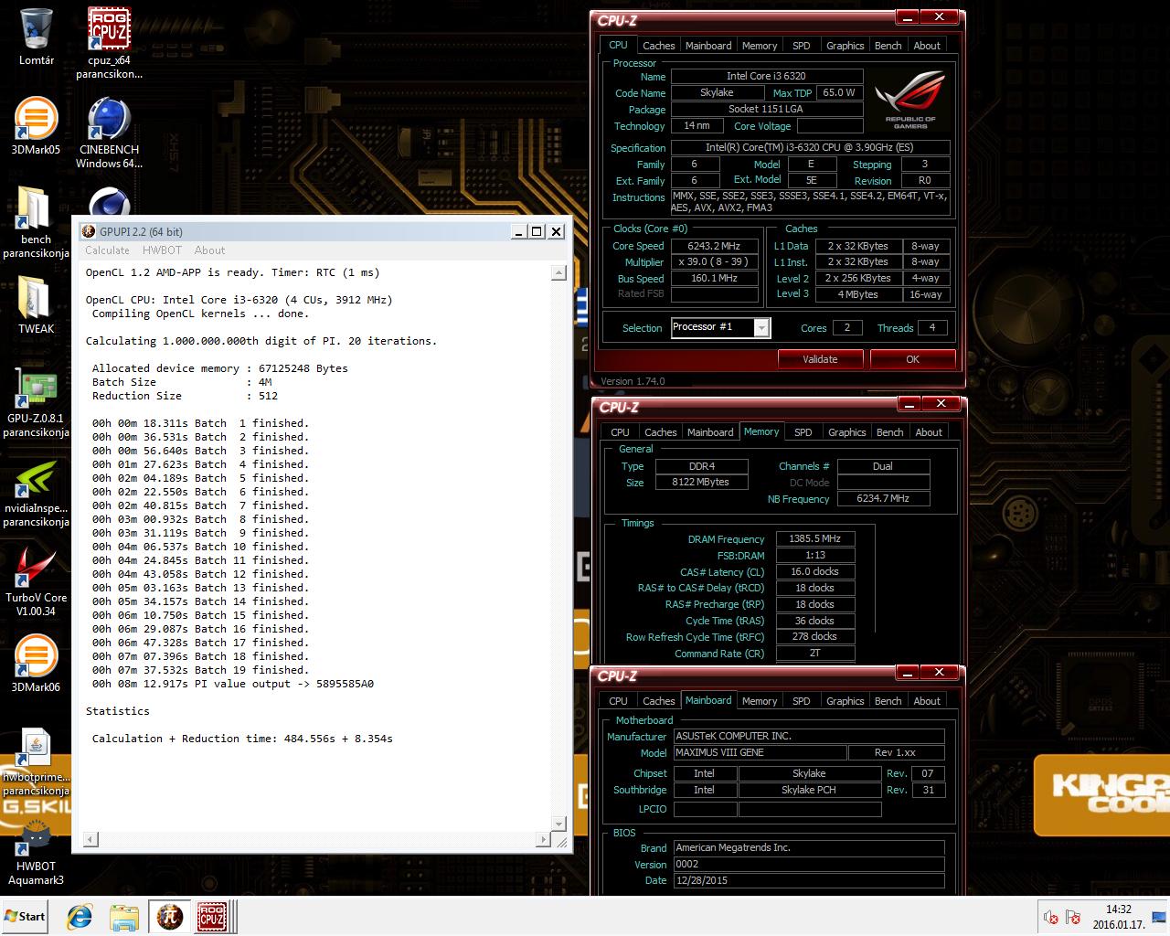Screen dimensions: 1170x936
Task: Open the About menu in GPUPI
Action: (x=209, y=250)
